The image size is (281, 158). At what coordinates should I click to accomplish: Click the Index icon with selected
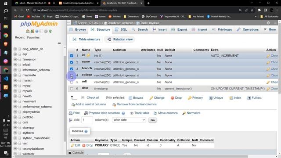[231, 98]
